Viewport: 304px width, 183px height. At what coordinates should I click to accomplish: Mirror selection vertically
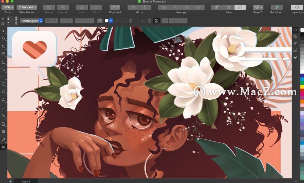click(x=145, y=7)
